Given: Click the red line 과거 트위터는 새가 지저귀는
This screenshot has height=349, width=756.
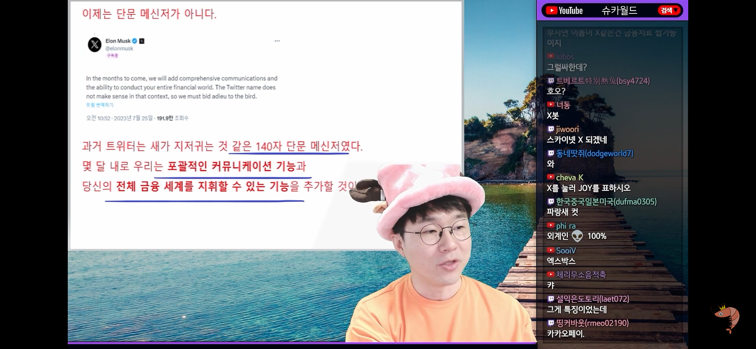Looking at the screenshot, I should point(222,147).
